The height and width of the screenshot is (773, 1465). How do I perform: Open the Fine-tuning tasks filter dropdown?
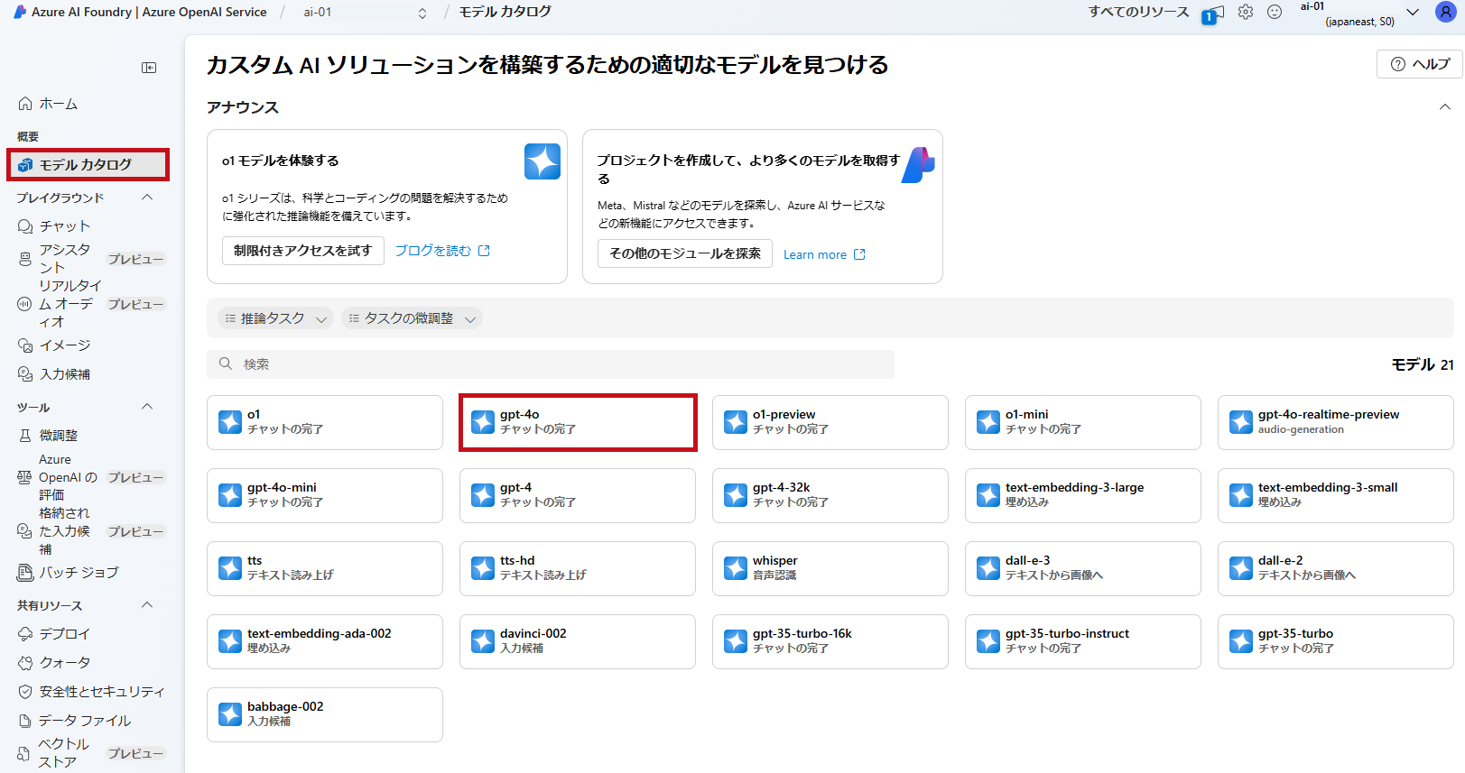click(x=412, y=318)
